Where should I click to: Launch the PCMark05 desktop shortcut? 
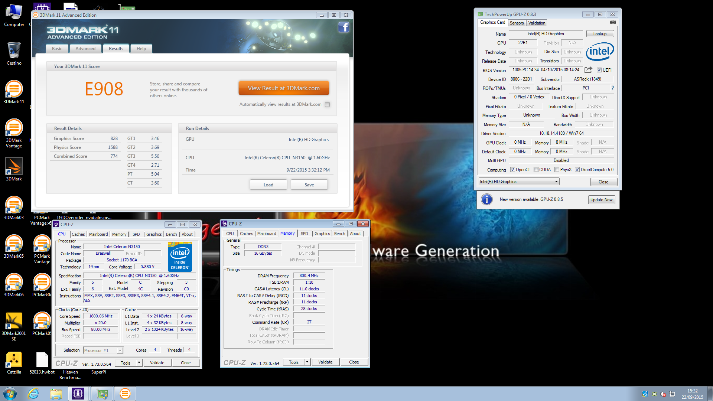click(42, 323)
